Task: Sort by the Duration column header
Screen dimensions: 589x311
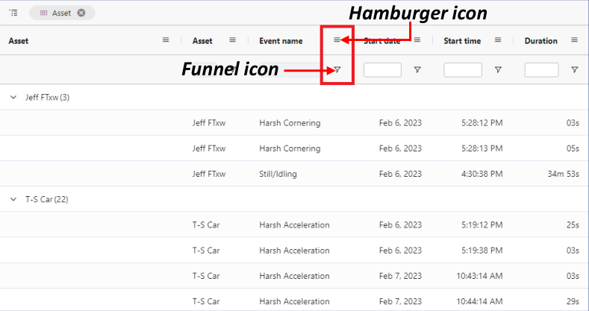Action: point(541,41)
